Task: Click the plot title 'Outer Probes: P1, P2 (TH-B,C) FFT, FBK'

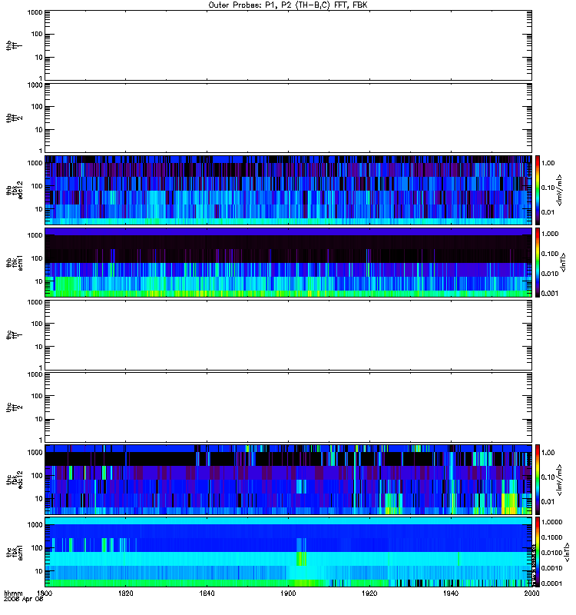Action: point(288,5)
